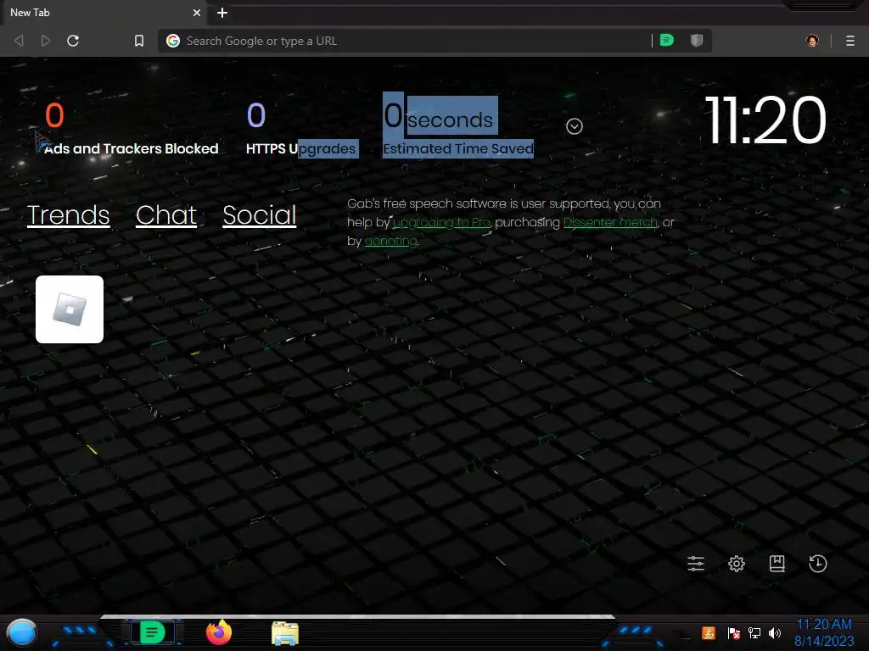Open the browser hamburger menu

(x=849, y=41)
